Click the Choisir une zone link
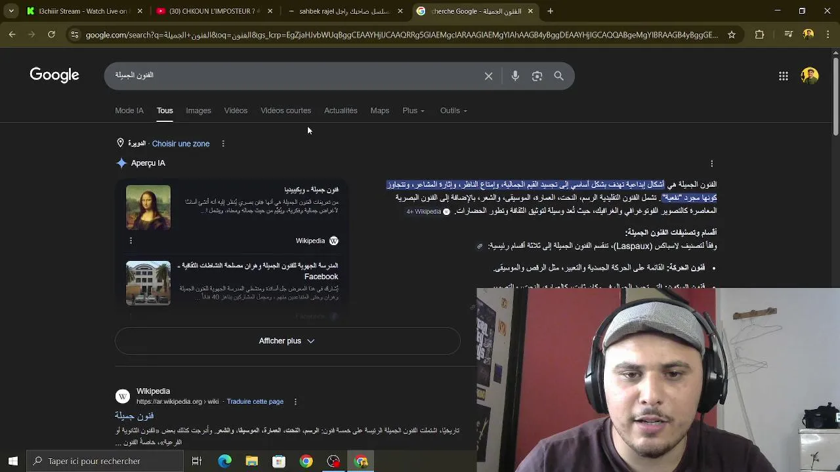 point(180,144)
